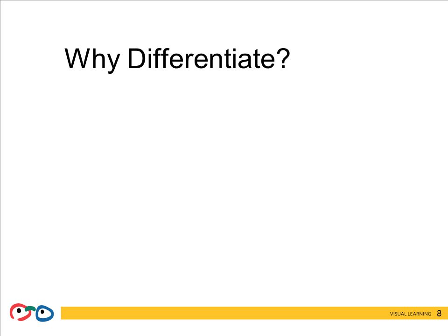Click slide number 8 in the footer
Screen dimensions: 448x336
pos(439,314)
